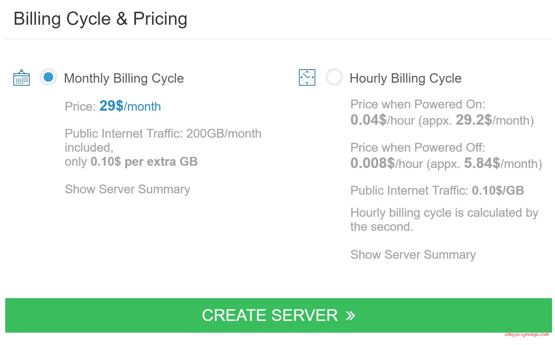Click the 29$/month price text

pyautogui.click(x=130, y=106)
